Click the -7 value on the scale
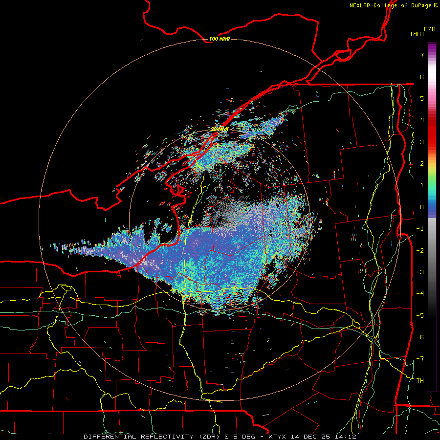Viewport: 440px width, 440px height. (x=420, y=359)
